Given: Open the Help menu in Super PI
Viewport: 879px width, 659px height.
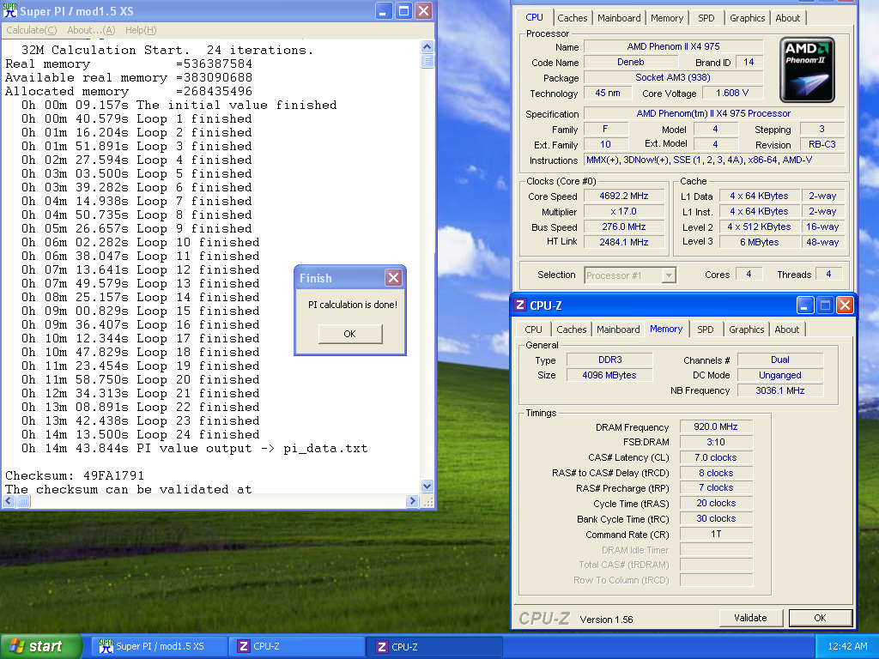Looking at the screenshot, I should (x=141, y=30).
